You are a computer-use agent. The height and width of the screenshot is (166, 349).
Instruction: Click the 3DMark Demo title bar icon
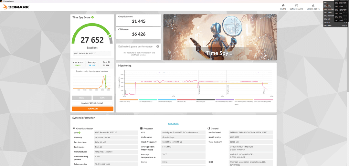coord(1,1)
